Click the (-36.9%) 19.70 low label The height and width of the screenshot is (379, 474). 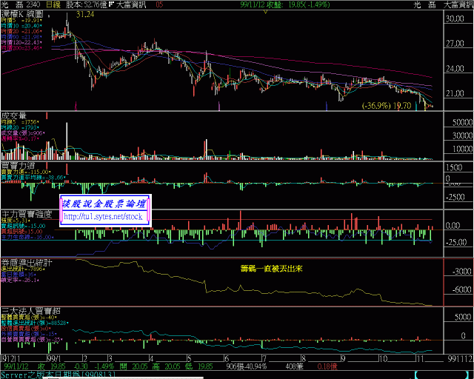point(387,106)
